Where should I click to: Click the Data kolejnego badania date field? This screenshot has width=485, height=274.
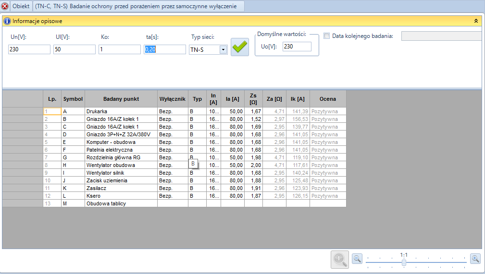click(442, 36)
